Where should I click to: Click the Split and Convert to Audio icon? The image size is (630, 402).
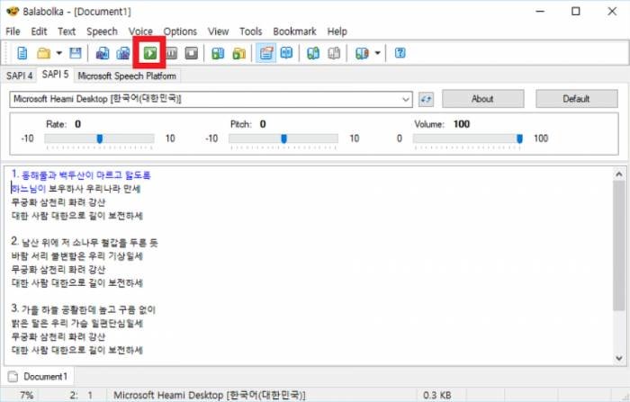point(123,53)
